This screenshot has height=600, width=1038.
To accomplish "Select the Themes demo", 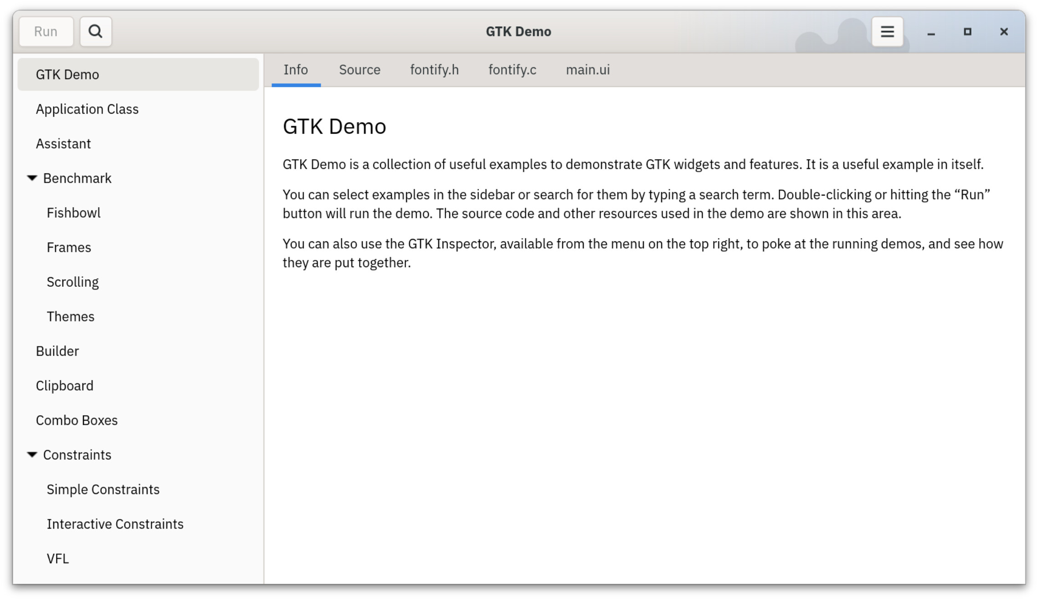I will tap(138, 316).
